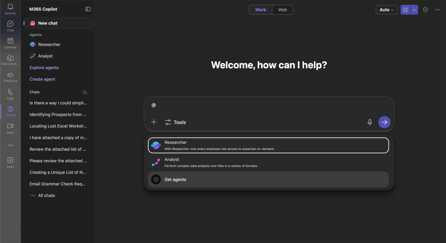Open the Chat icon in sidebar
Viewport: 446px width, 243px height.
click(x=10, y=24)
